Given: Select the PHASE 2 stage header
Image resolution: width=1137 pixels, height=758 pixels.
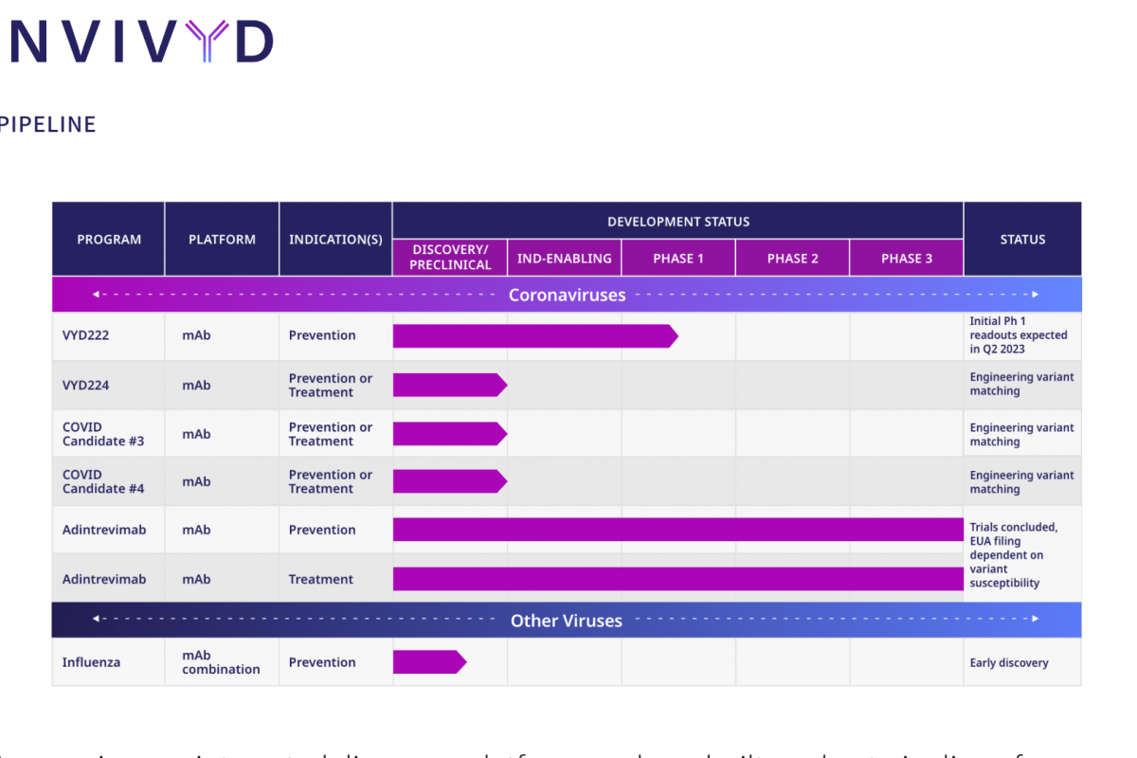Looking at the screenshot, I should pyautogui.click(x=792, y=259).
